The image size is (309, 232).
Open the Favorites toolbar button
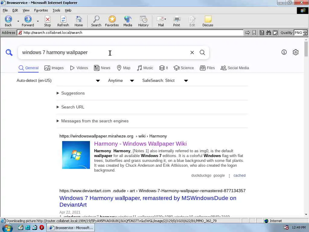coord(112,21)
